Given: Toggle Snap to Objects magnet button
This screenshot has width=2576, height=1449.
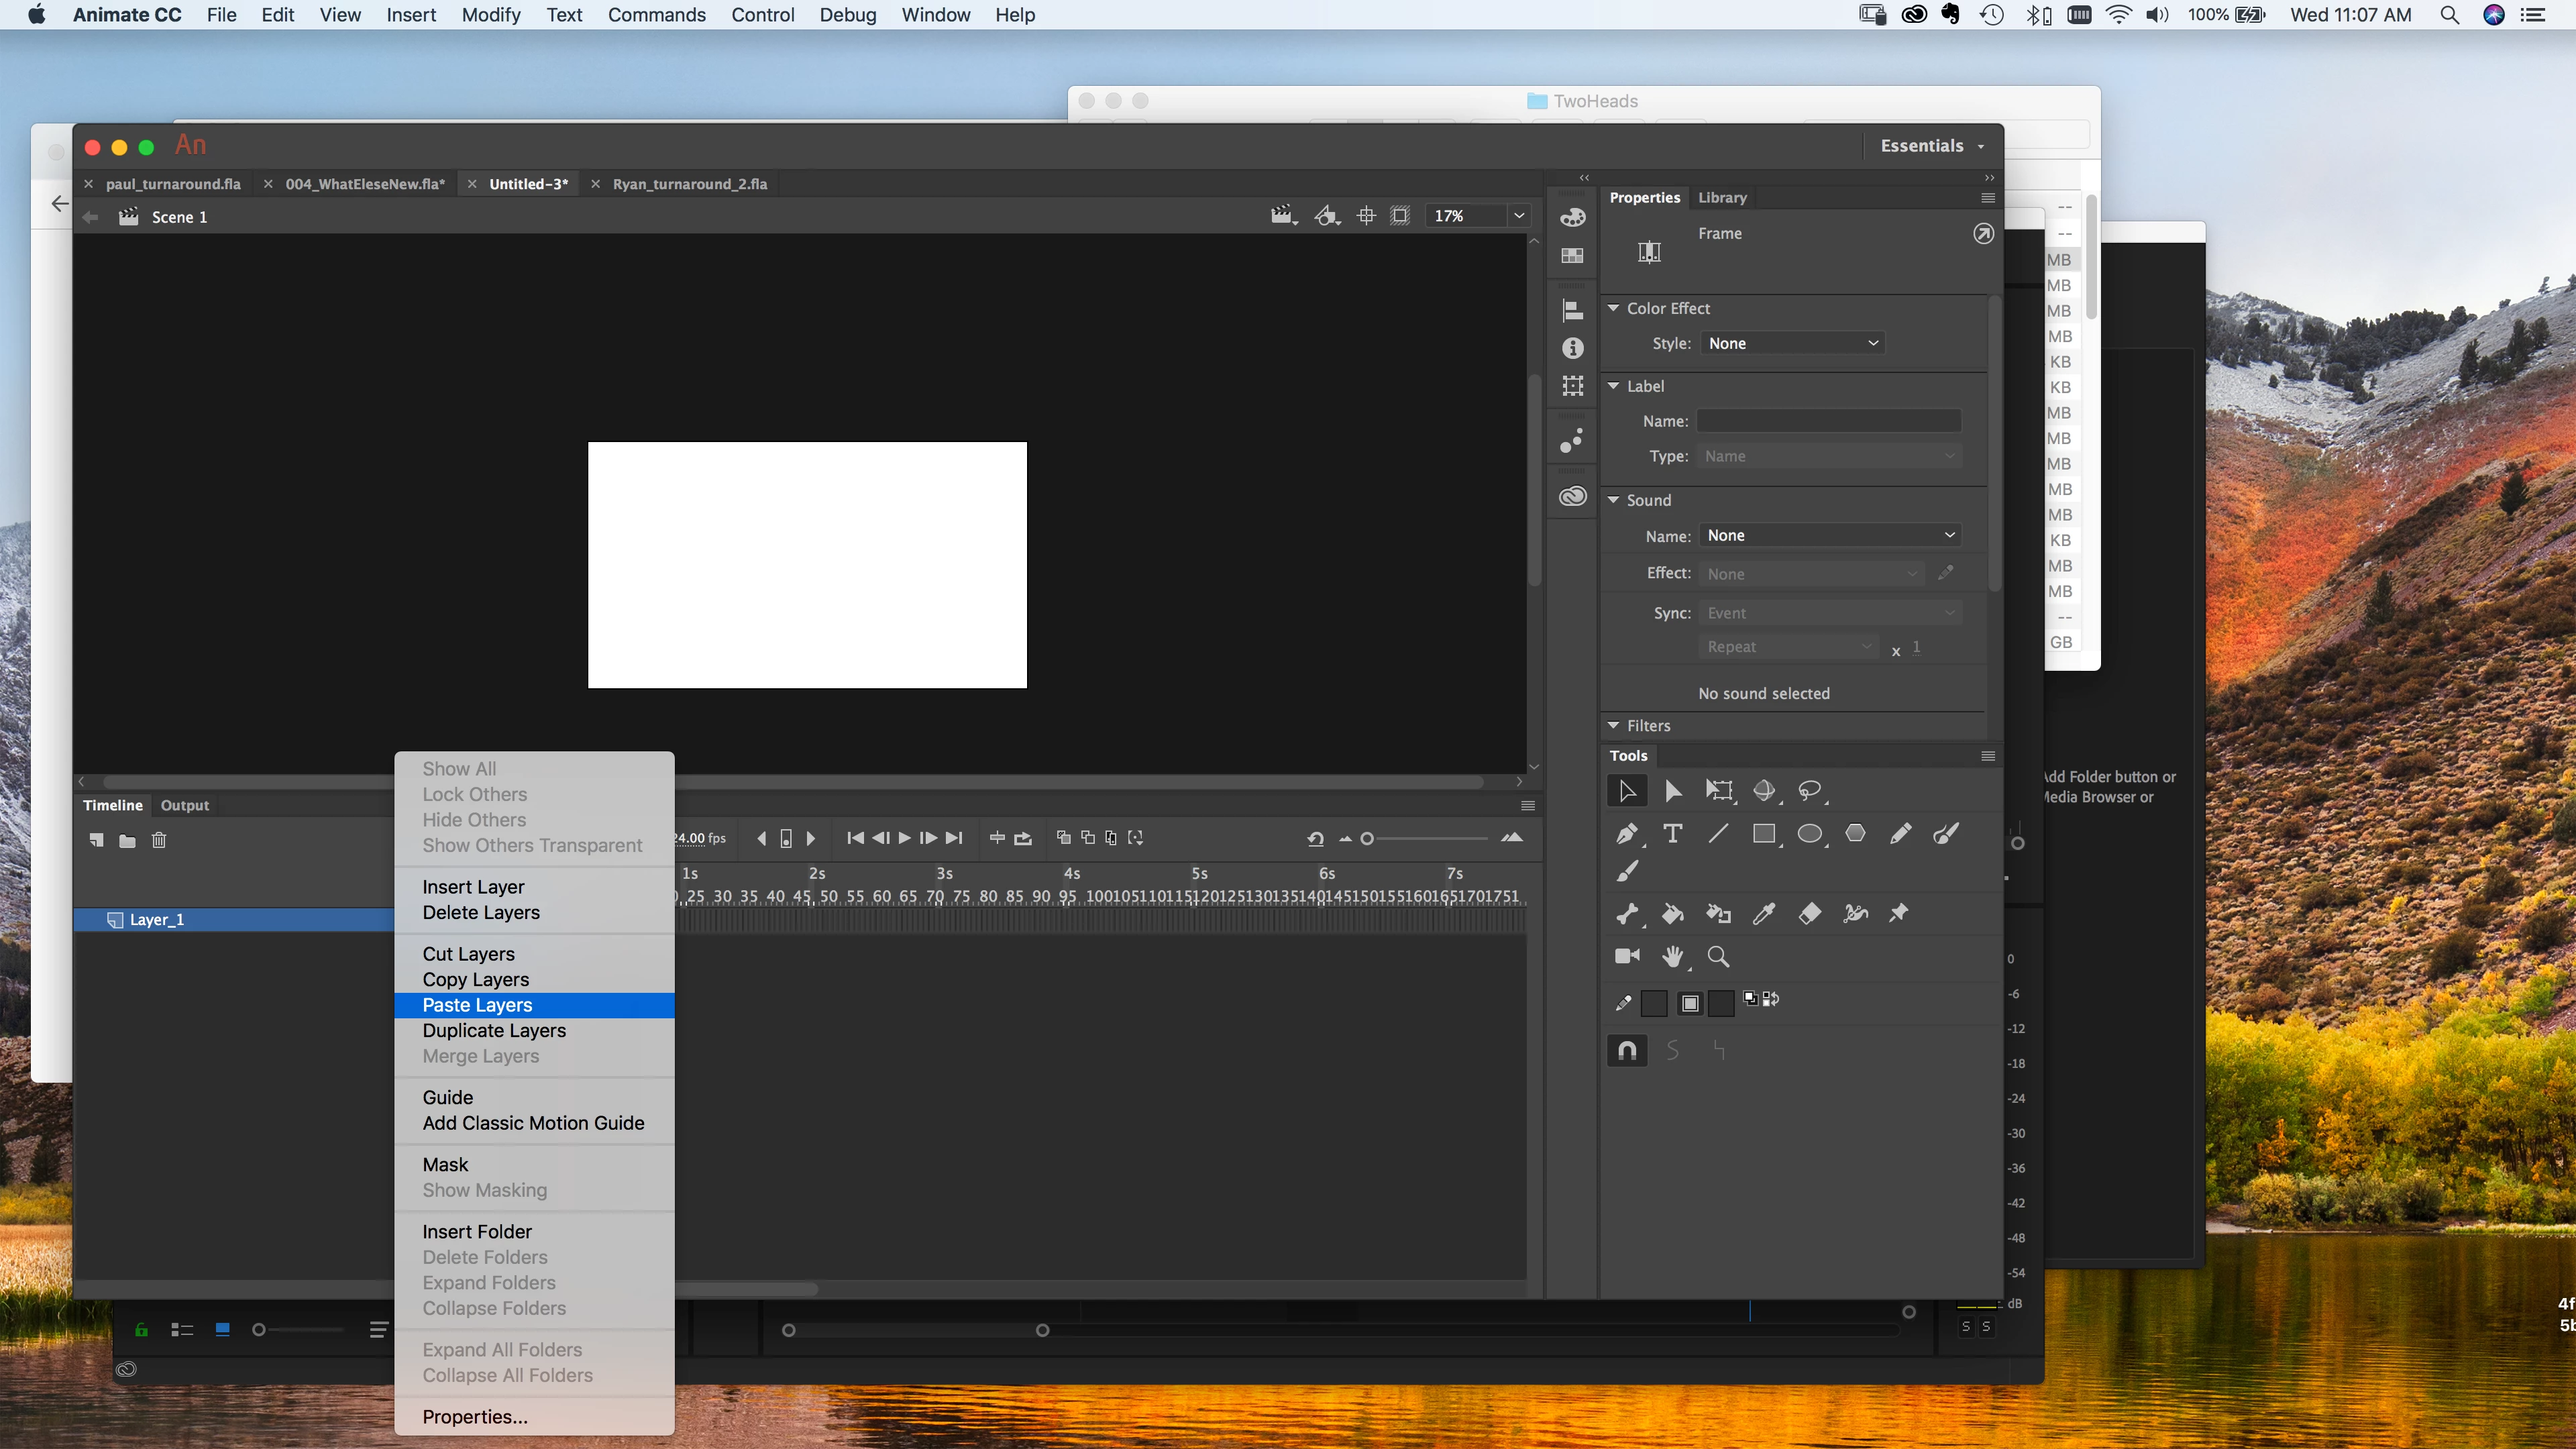Looking at the screenshot, I should (1627, 1050).
